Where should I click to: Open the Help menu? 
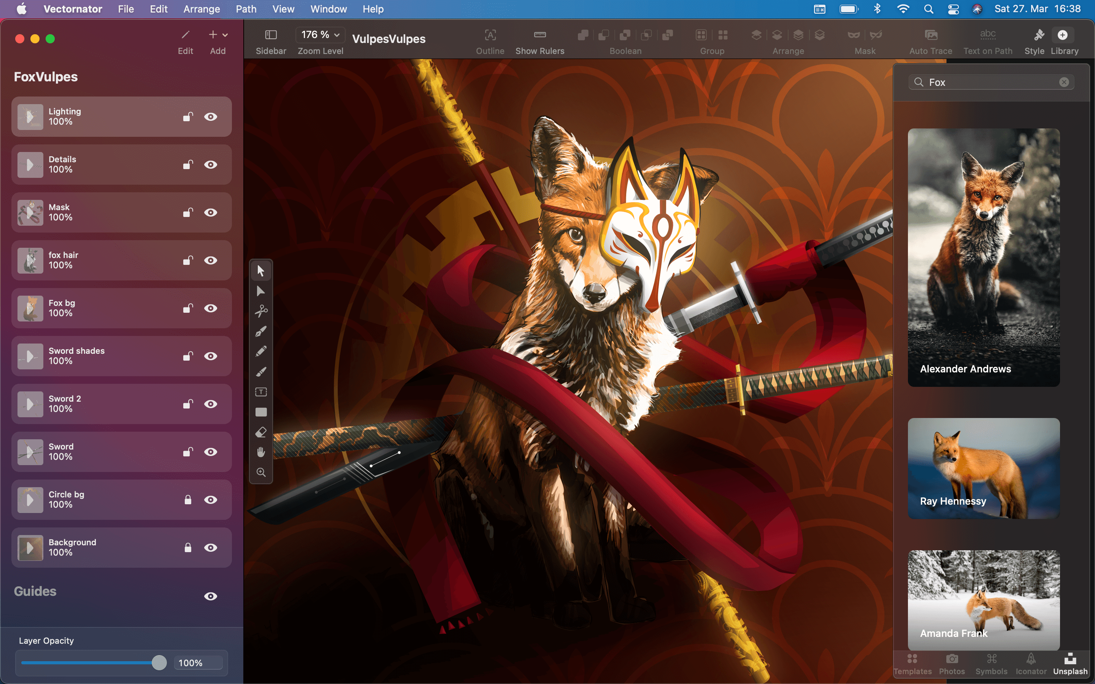373,9
